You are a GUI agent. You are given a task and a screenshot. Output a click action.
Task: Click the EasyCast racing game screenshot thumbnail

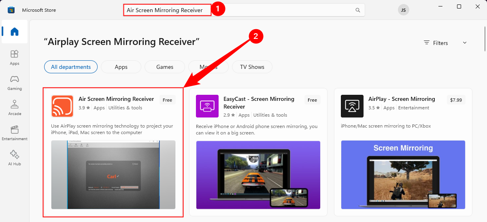tap(258, 175)
